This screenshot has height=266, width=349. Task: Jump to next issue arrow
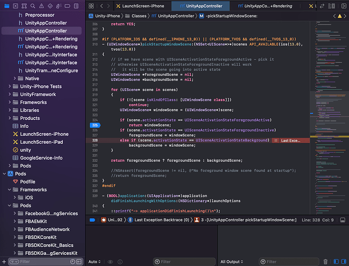345,16
